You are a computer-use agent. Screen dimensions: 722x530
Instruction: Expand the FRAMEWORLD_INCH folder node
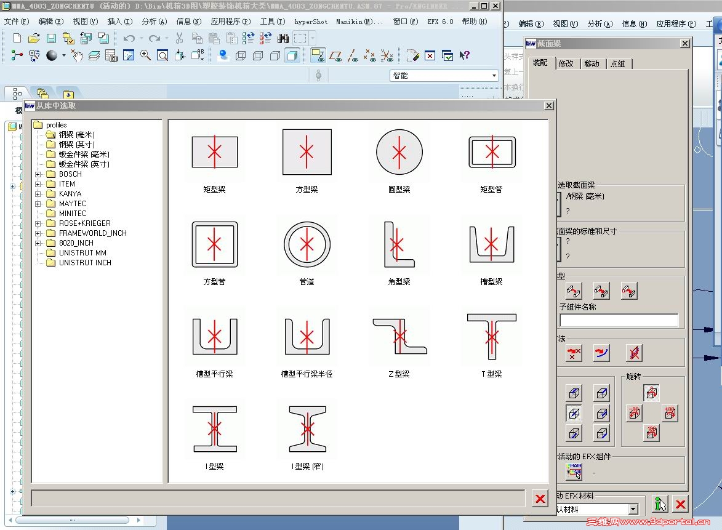tap(38, 233)
